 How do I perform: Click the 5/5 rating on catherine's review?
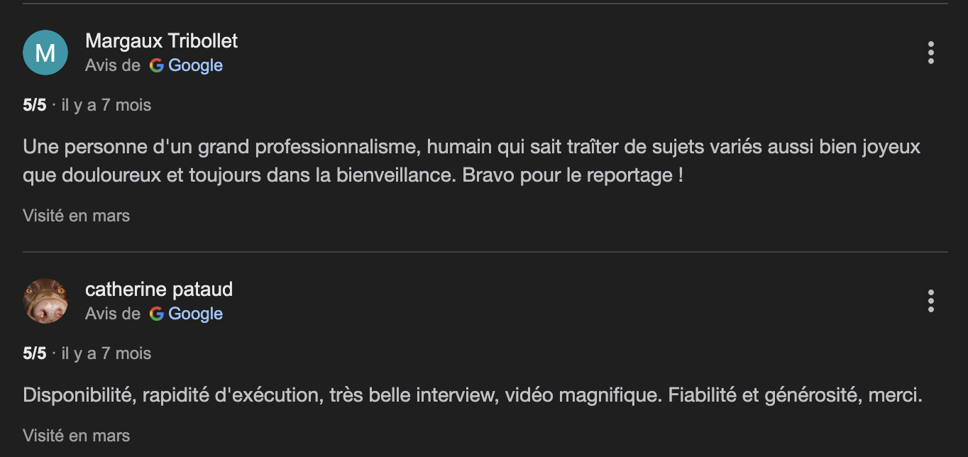click(34, 353)
